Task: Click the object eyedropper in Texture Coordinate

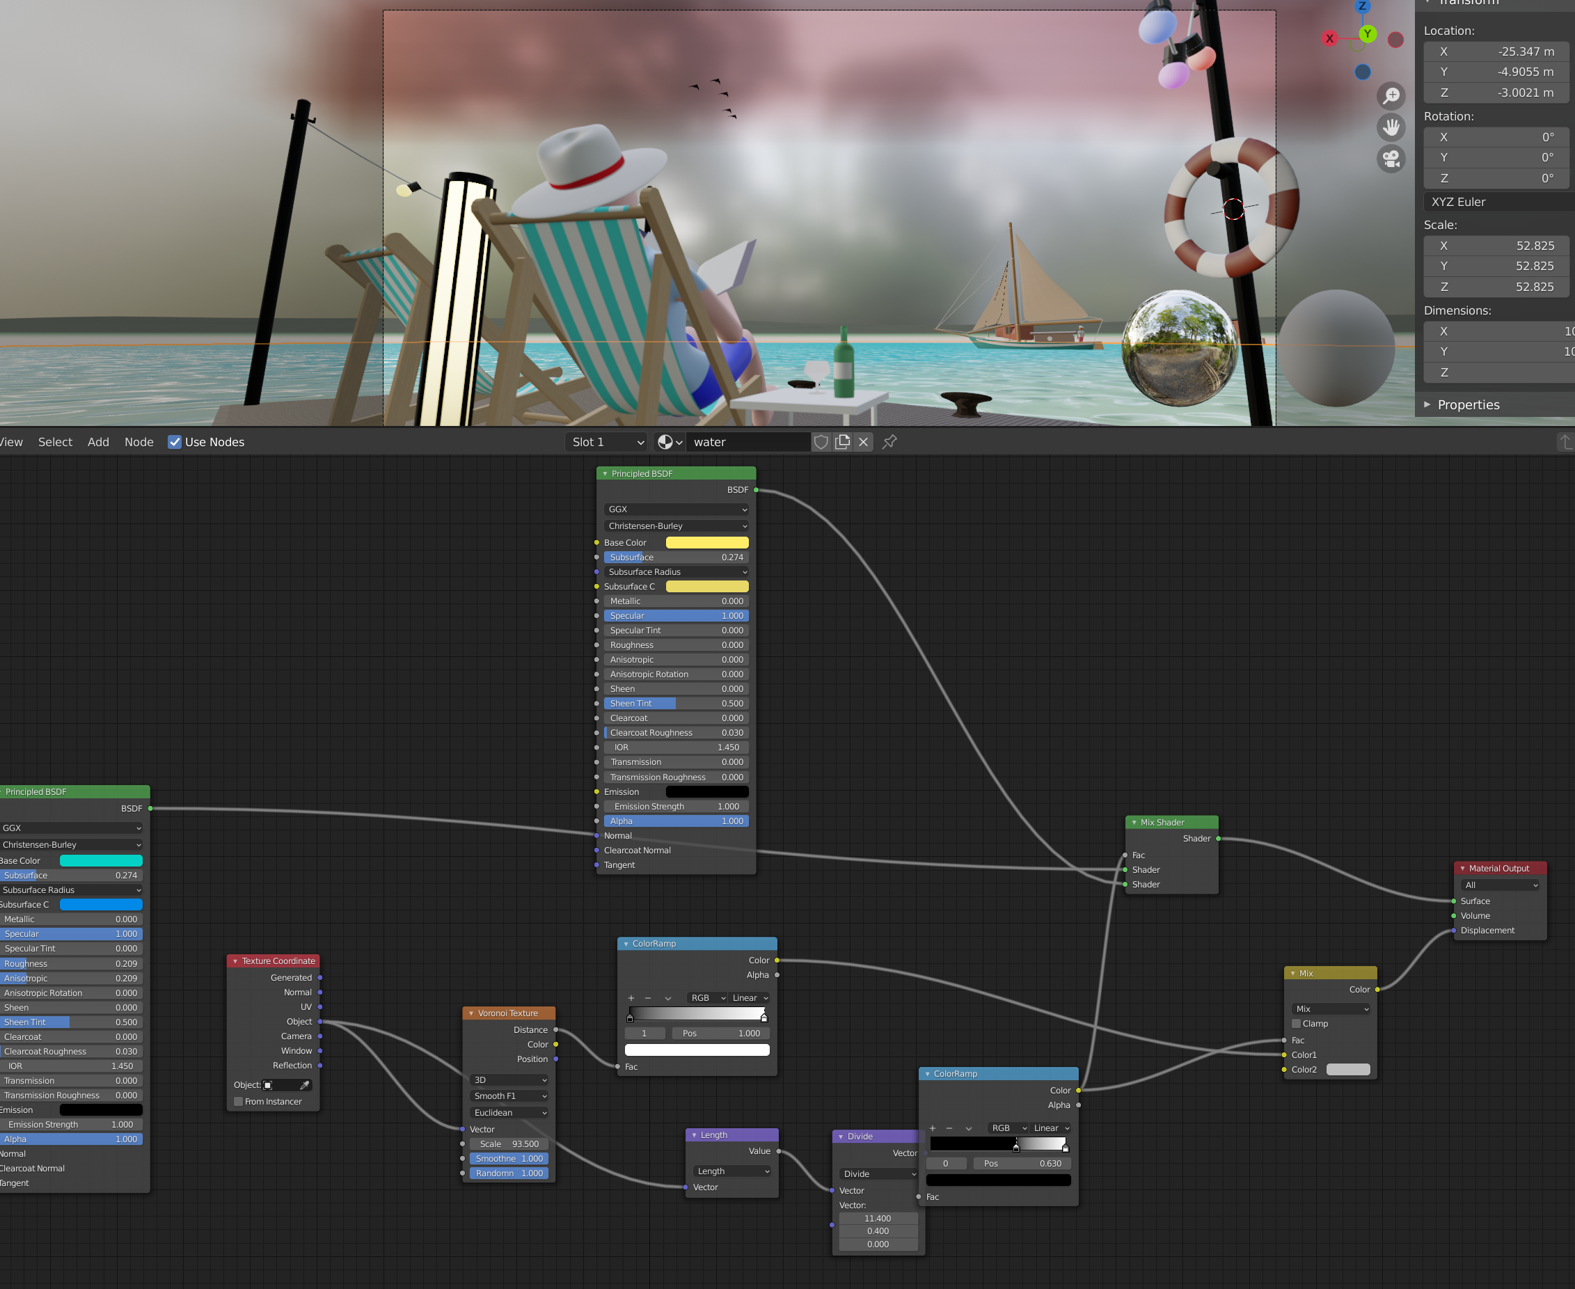Action: pyautogui.click(x=304, y=1085)
